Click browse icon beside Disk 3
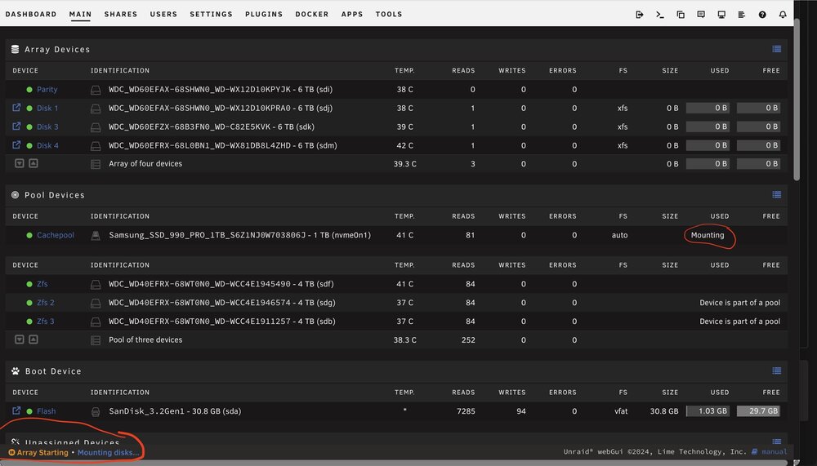This screenshot has width=817, height=466. point(16,126)
